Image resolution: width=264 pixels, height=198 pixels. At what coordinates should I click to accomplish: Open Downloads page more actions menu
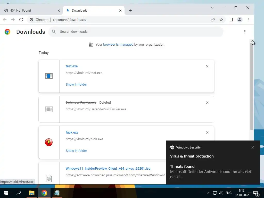245,32
